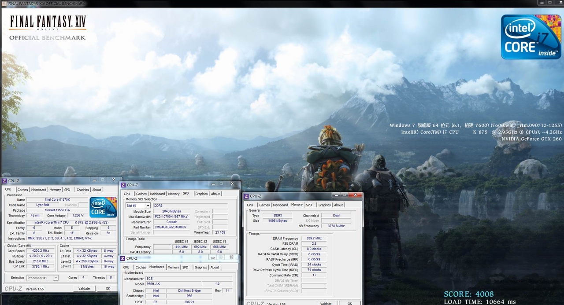Close the CPU-Z Memory window
The width and height of the screenshot is (564, 305).
coord(356,195)
